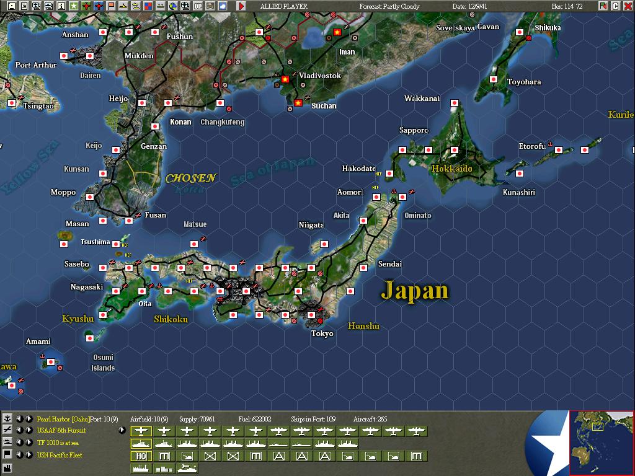Click the right arrow beside Pearl Harbor [Oahu]
This screenshot has height=476, width=635.
(28, 418)
